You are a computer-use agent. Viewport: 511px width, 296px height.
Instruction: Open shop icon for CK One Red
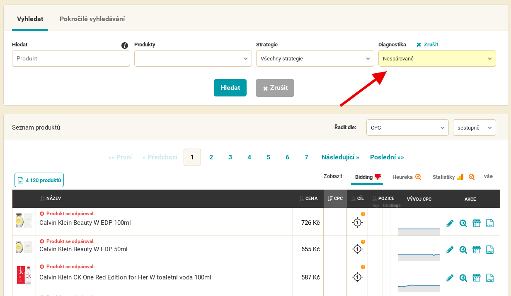coord(477,278)
